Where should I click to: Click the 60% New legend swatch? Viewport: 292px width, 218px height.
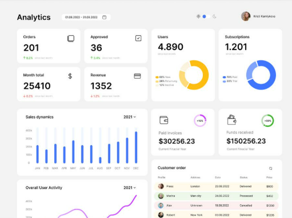[x=157, y=77]
